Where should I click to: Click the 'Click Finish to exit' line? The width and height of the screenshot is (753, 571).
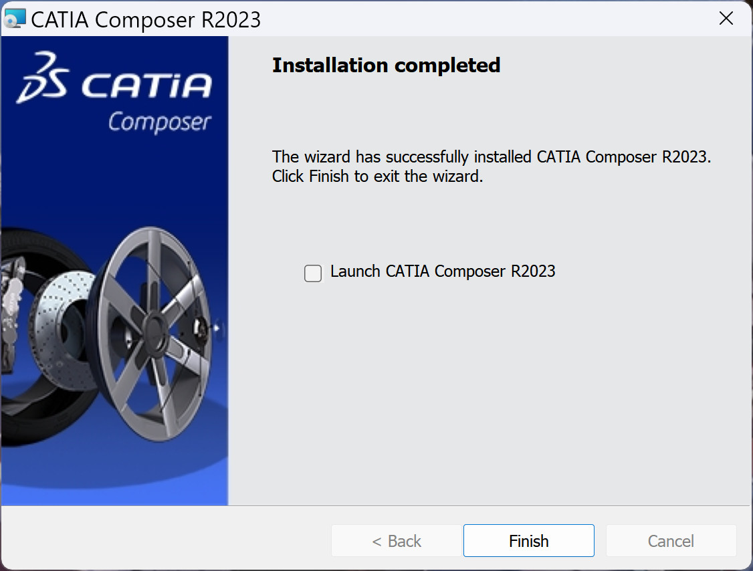[377, 179]
